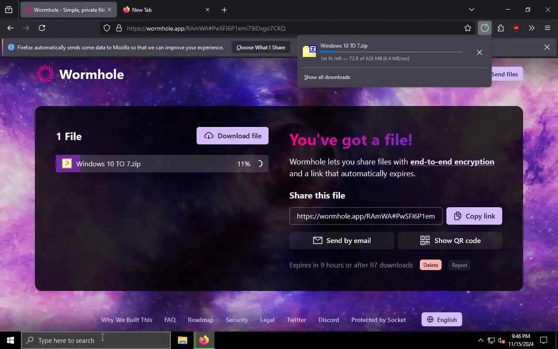Screen dimensions: 558x349
Task: Click the site security padlock icon
Action: pyautogui.click(x=119, y=28)
